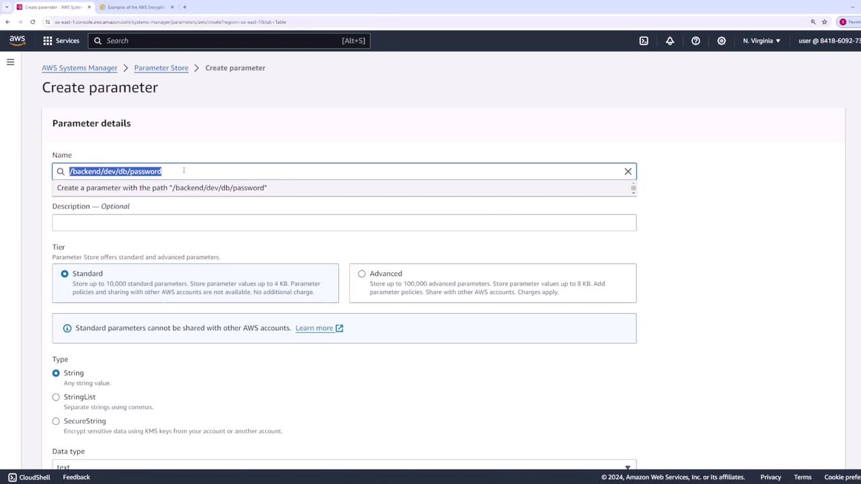Open the notifications bell
The height and width of the screenshot is (484, 861).
670,40
